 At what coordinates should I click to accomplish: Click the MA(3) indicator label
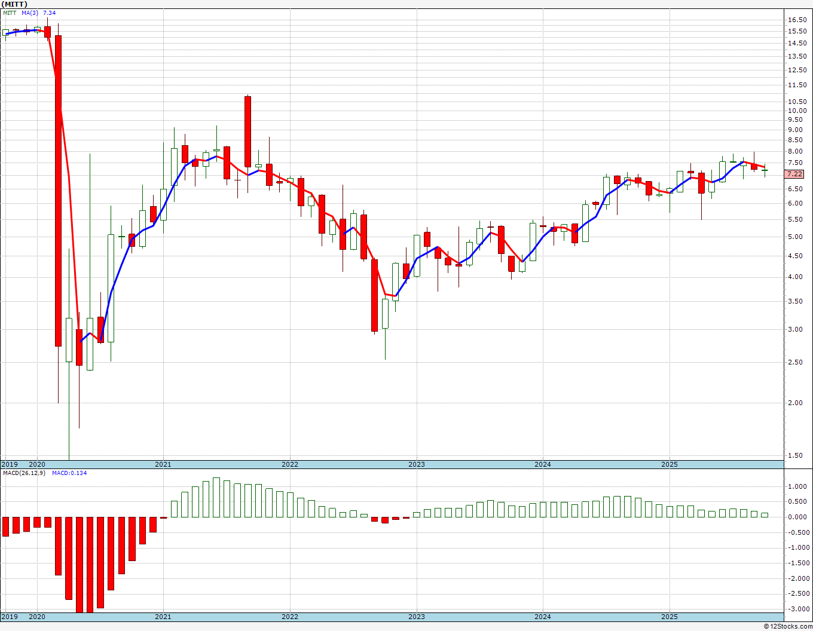point(30,13)
